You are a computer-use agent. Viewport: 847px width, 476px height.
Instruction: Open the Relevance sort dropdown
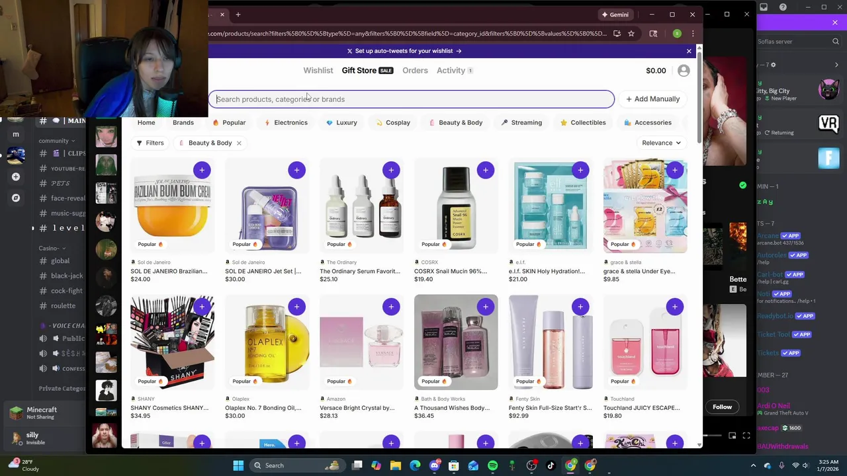pyautogui.click(x=661, y=143)
